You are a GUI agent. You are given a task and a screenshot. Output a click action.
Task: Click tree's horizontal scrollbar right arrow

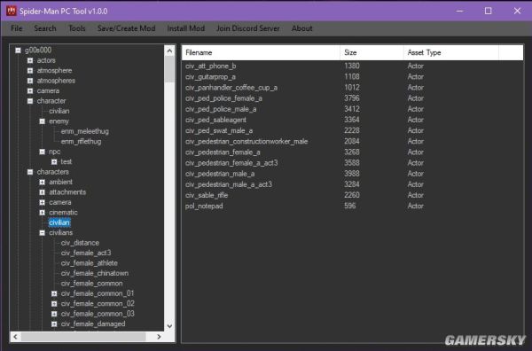(x=159, y=337)
